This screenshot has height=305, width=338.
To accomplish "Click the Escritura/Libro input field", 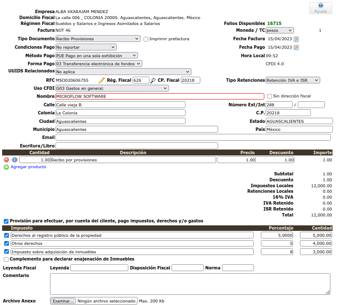I will (x=137, y=146).
